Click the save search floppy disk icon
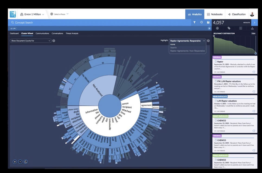 [208, 23]
